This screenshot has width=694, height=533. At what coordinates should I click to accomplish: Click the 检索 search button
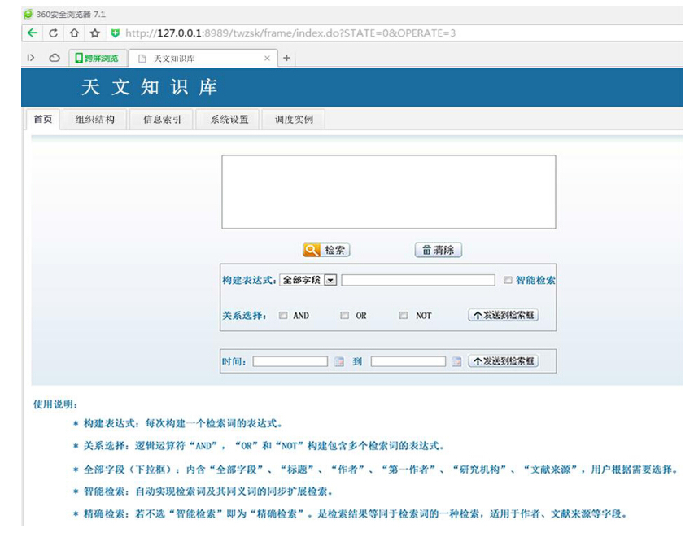pyautogui.click(x=326, y=250)
